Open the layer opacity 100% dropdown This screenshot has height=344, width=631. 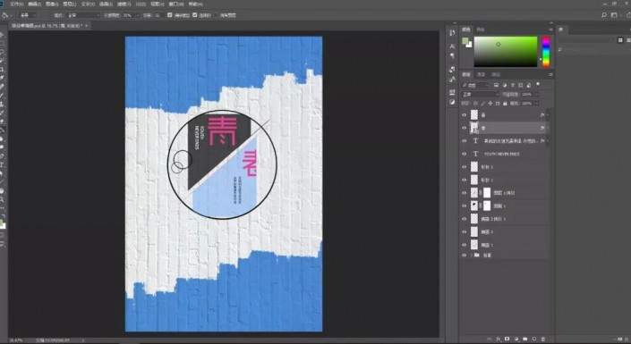click(536, 95)
